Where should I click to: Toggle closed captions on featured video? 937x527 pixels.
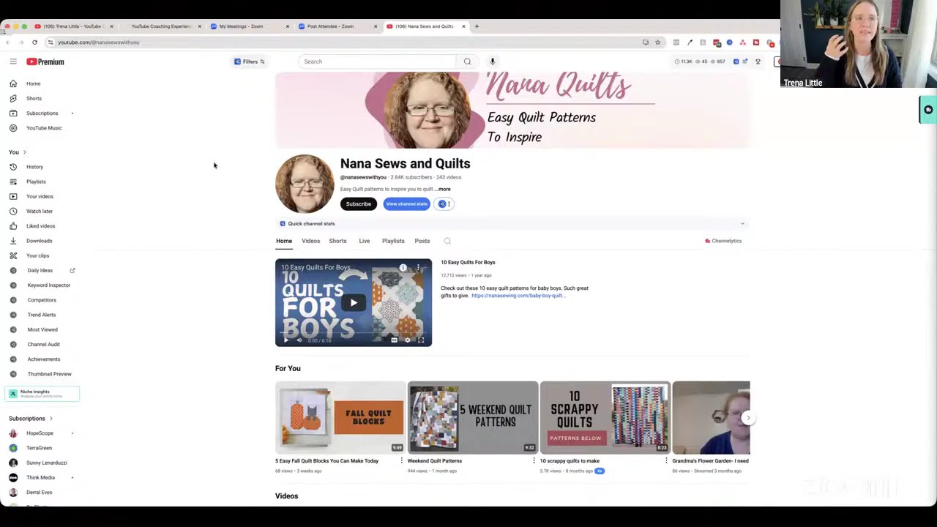point(394,340)
